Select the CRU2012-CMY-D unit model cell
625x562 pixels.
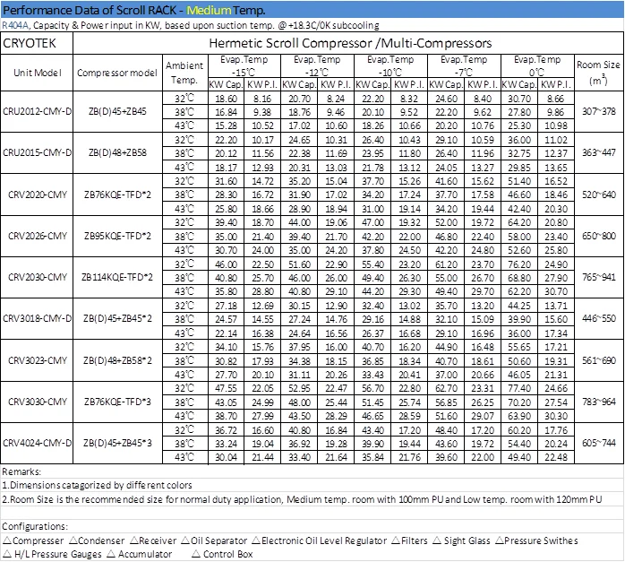point(37,110)
